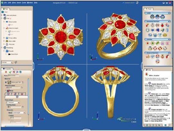
Task: Collapse the Stone builder tree node
Action: (4, 22)
